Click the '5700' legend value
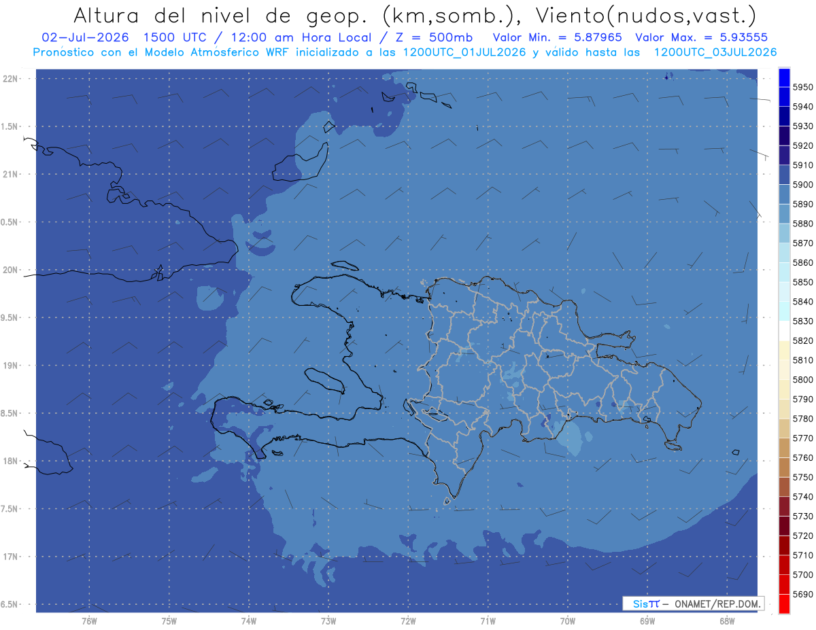This screenshot has width=816, height=630. coord(802,574)
